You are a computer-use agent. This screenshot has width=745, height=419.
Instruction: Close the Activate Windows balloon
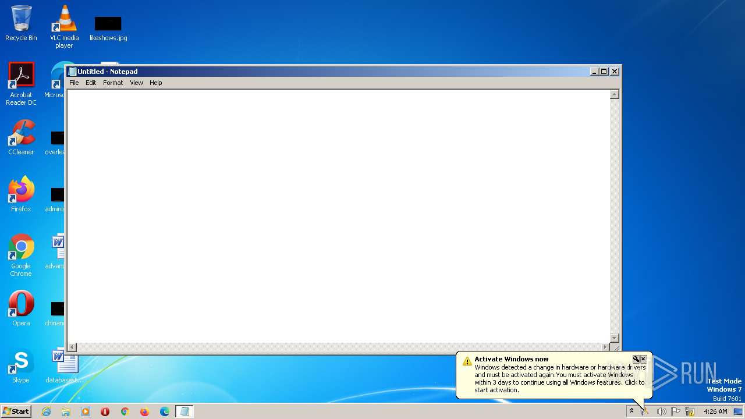coord(643,359)
